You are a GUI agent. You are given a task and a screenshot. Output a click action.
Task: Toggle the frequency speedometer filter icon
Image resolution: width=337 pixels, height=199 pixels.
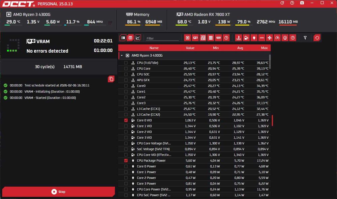[277, 38]
